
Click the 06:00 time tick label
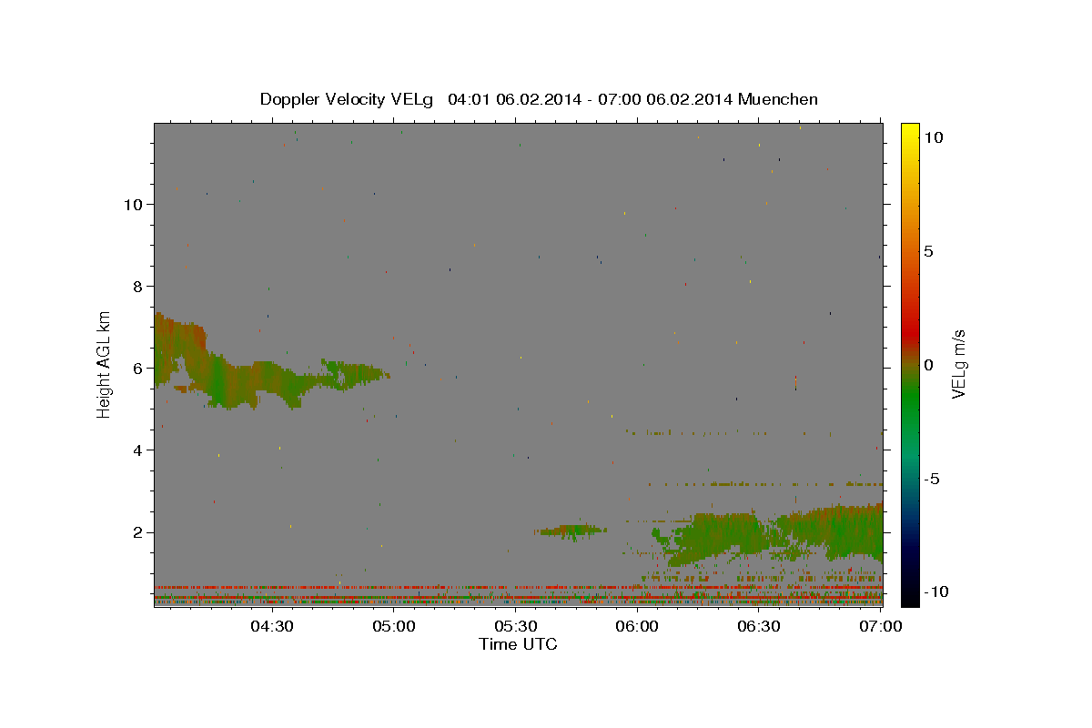[x=637, y=626]
